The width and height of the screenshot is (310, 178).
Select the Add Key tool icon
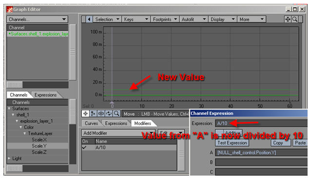point(93,113)
